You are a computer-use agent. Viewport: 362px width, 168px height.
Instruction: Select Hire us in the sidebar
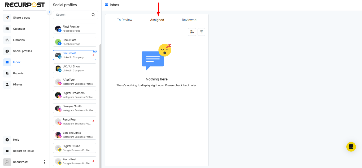point(18,84)
